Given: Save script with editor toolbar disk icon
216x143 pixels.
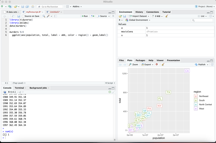Looking at the screenshot, I should [x=19, y=16].
